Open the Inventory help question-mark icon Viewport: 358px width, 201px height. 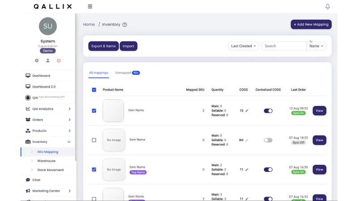click(x=125, y=25)
